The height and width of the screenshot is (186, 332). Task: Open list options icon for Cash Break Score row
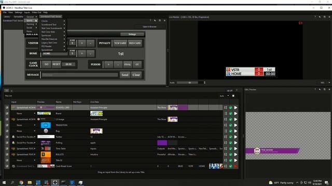[x=226, y=166]
